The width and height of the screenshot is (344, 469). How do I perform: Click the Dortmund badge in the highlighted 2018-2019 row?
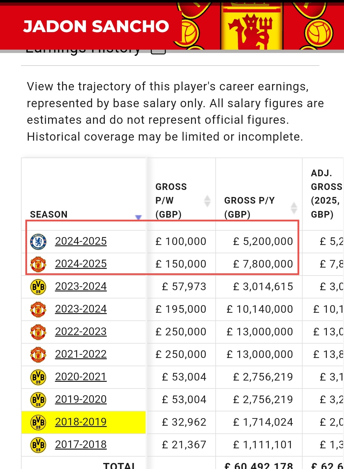[x=38, y=423]
